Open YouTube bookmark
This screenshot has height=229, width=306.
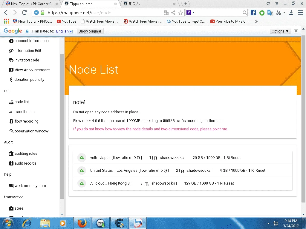67,21
